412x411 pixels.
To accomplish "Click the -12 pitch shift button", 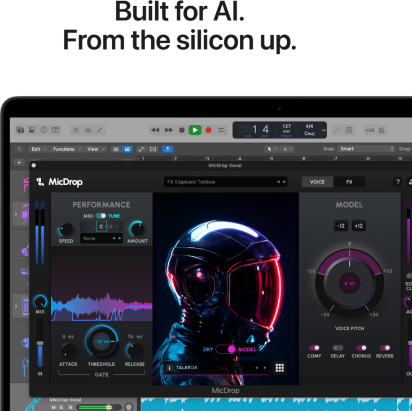I will (x=341, y=226).
